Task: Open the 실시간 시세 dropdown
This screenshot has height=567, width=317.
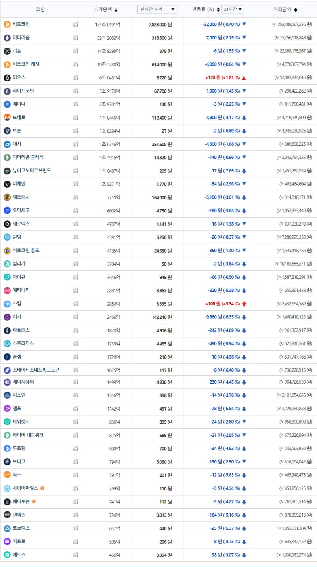Action: point(157,9)
